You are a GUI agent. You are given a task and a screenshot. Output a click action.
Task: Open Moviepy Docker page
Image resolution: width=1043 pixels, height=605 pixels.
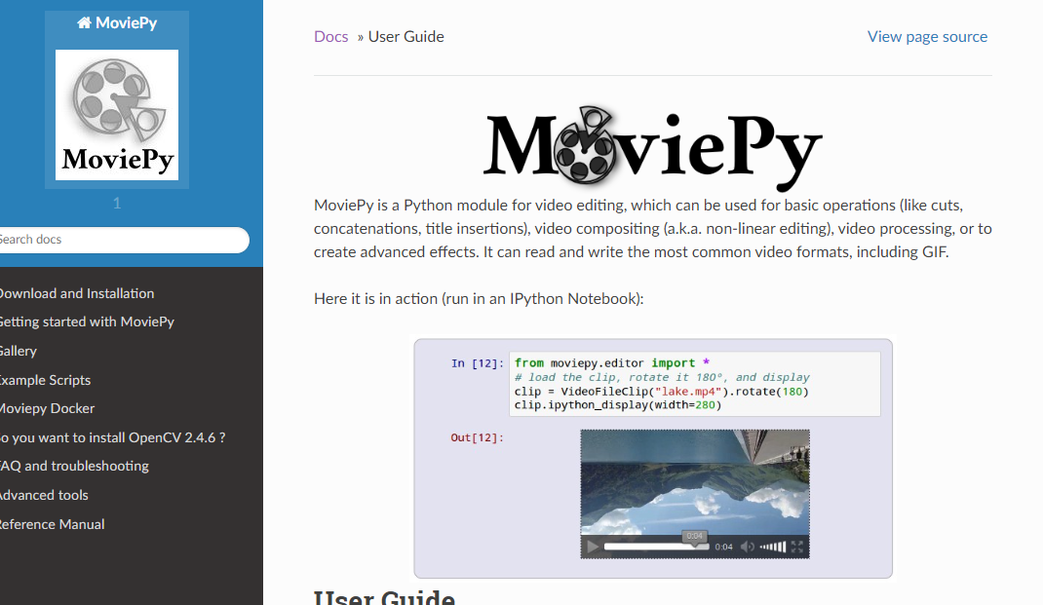[47, 409]
